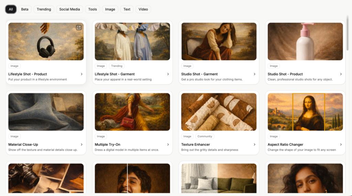Click the Community tag on Texture Enhancer
This screenshot has height=196, width=352.
point(205,137)
